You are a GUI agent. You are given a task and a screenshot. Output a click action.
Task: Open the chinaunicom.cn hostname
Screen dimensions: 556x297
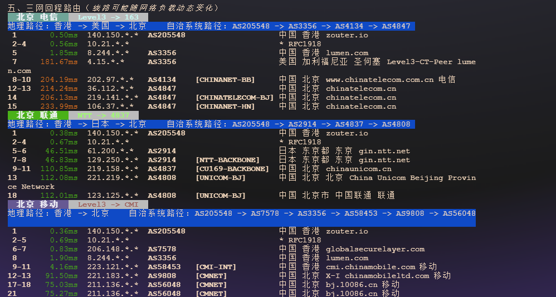358,169
